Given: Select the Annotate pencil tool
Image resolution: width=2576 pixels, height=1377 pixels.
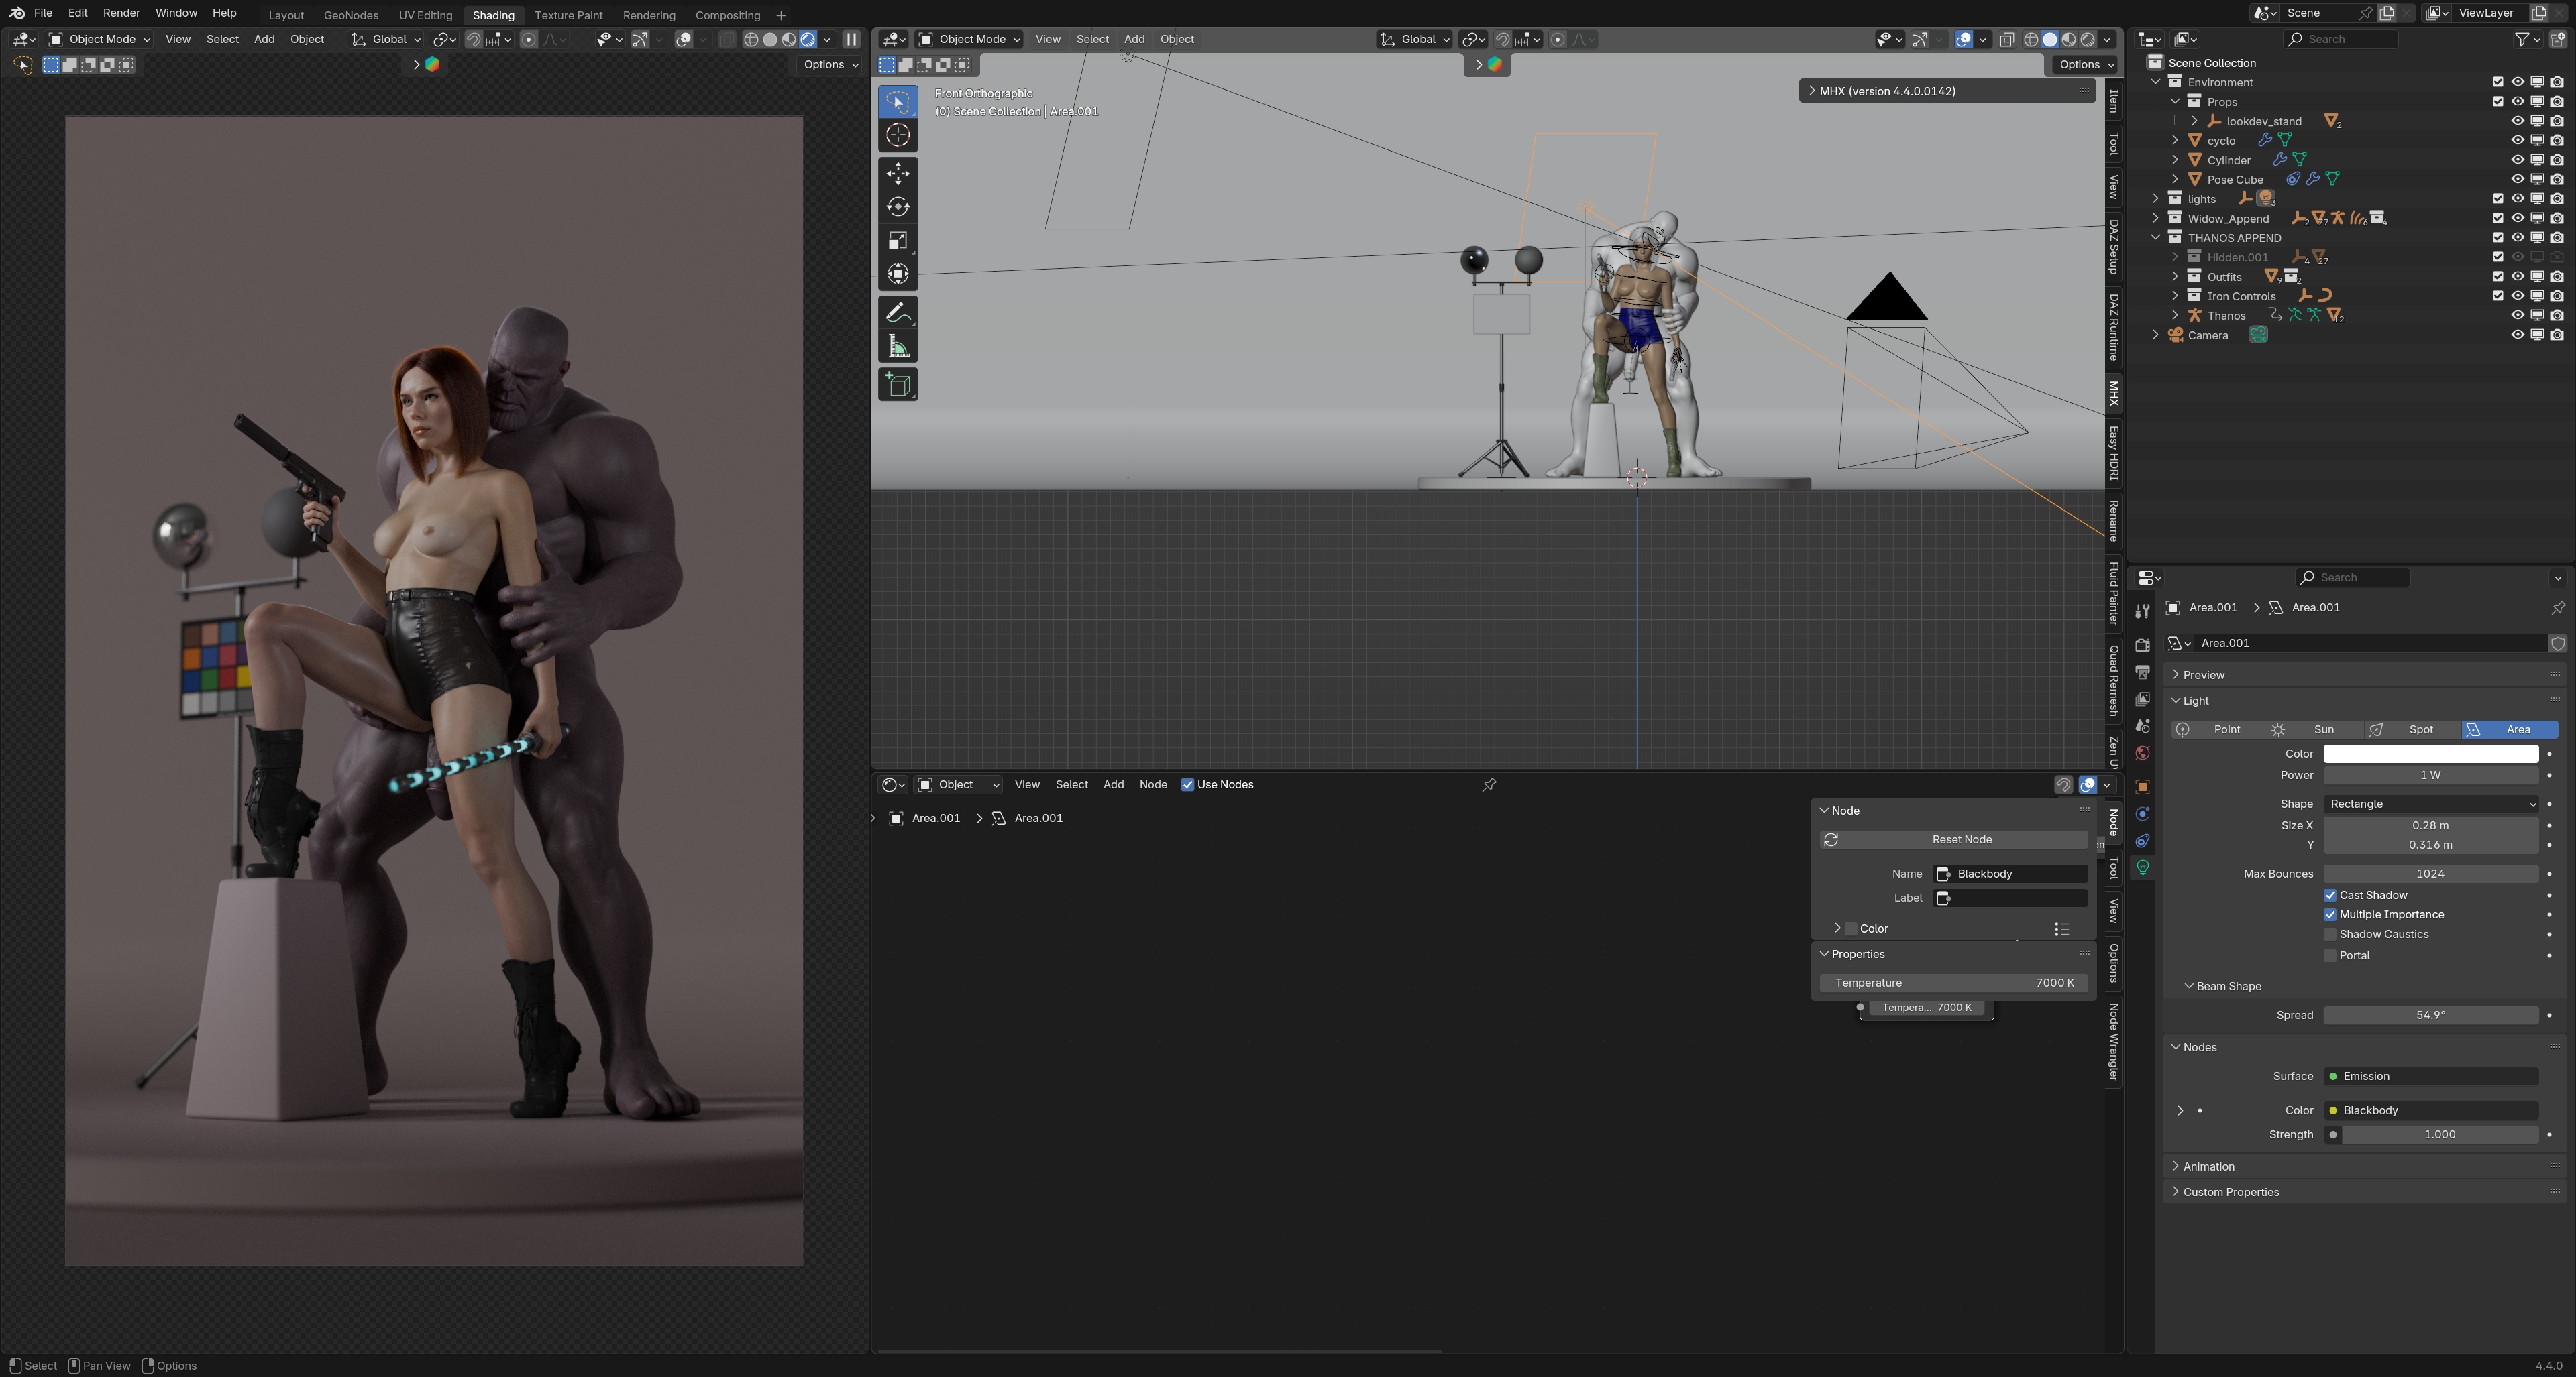Looking at the screenshot, I should (897, 313).
